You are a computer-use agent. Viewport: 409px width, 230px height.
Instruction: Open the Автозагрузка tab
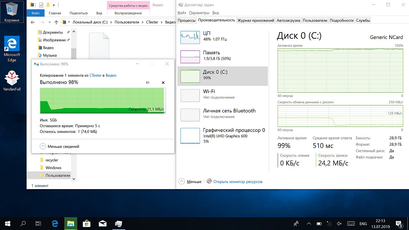pyautogui.click(x=288, y=20)
